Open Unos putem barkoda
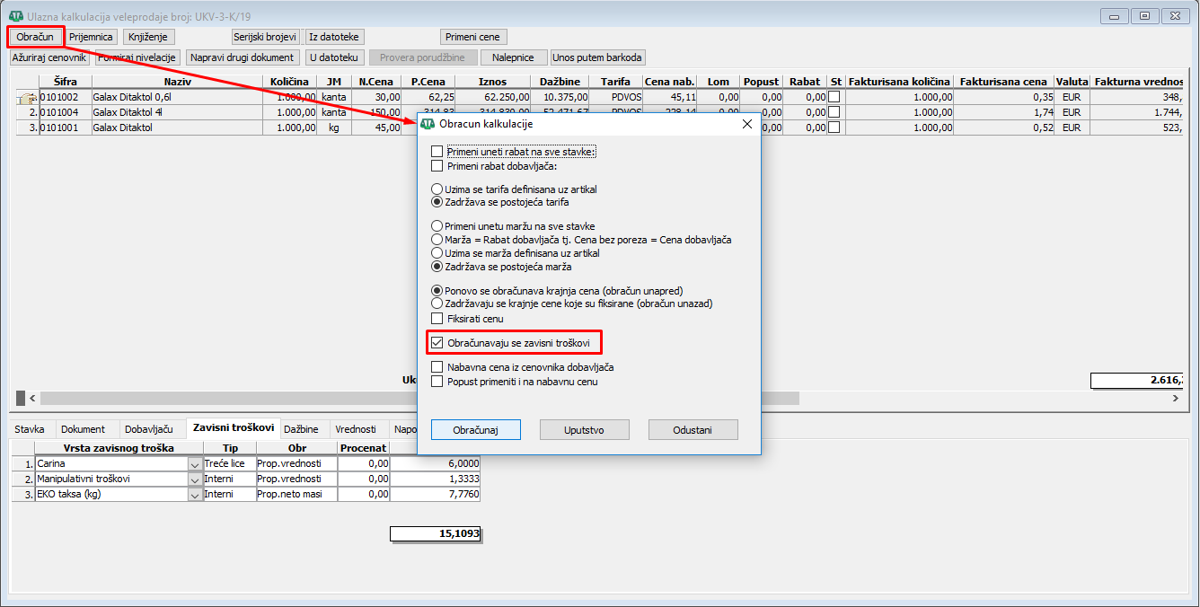 pos(598,57)
